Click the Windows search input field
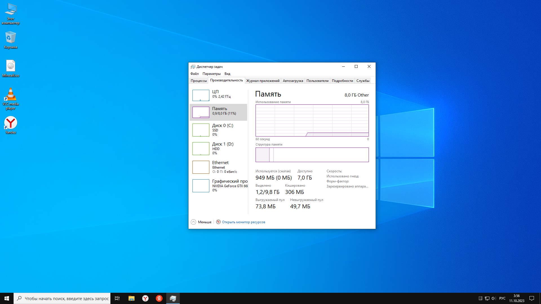541x304 pixels. click(x=66, y=298)
